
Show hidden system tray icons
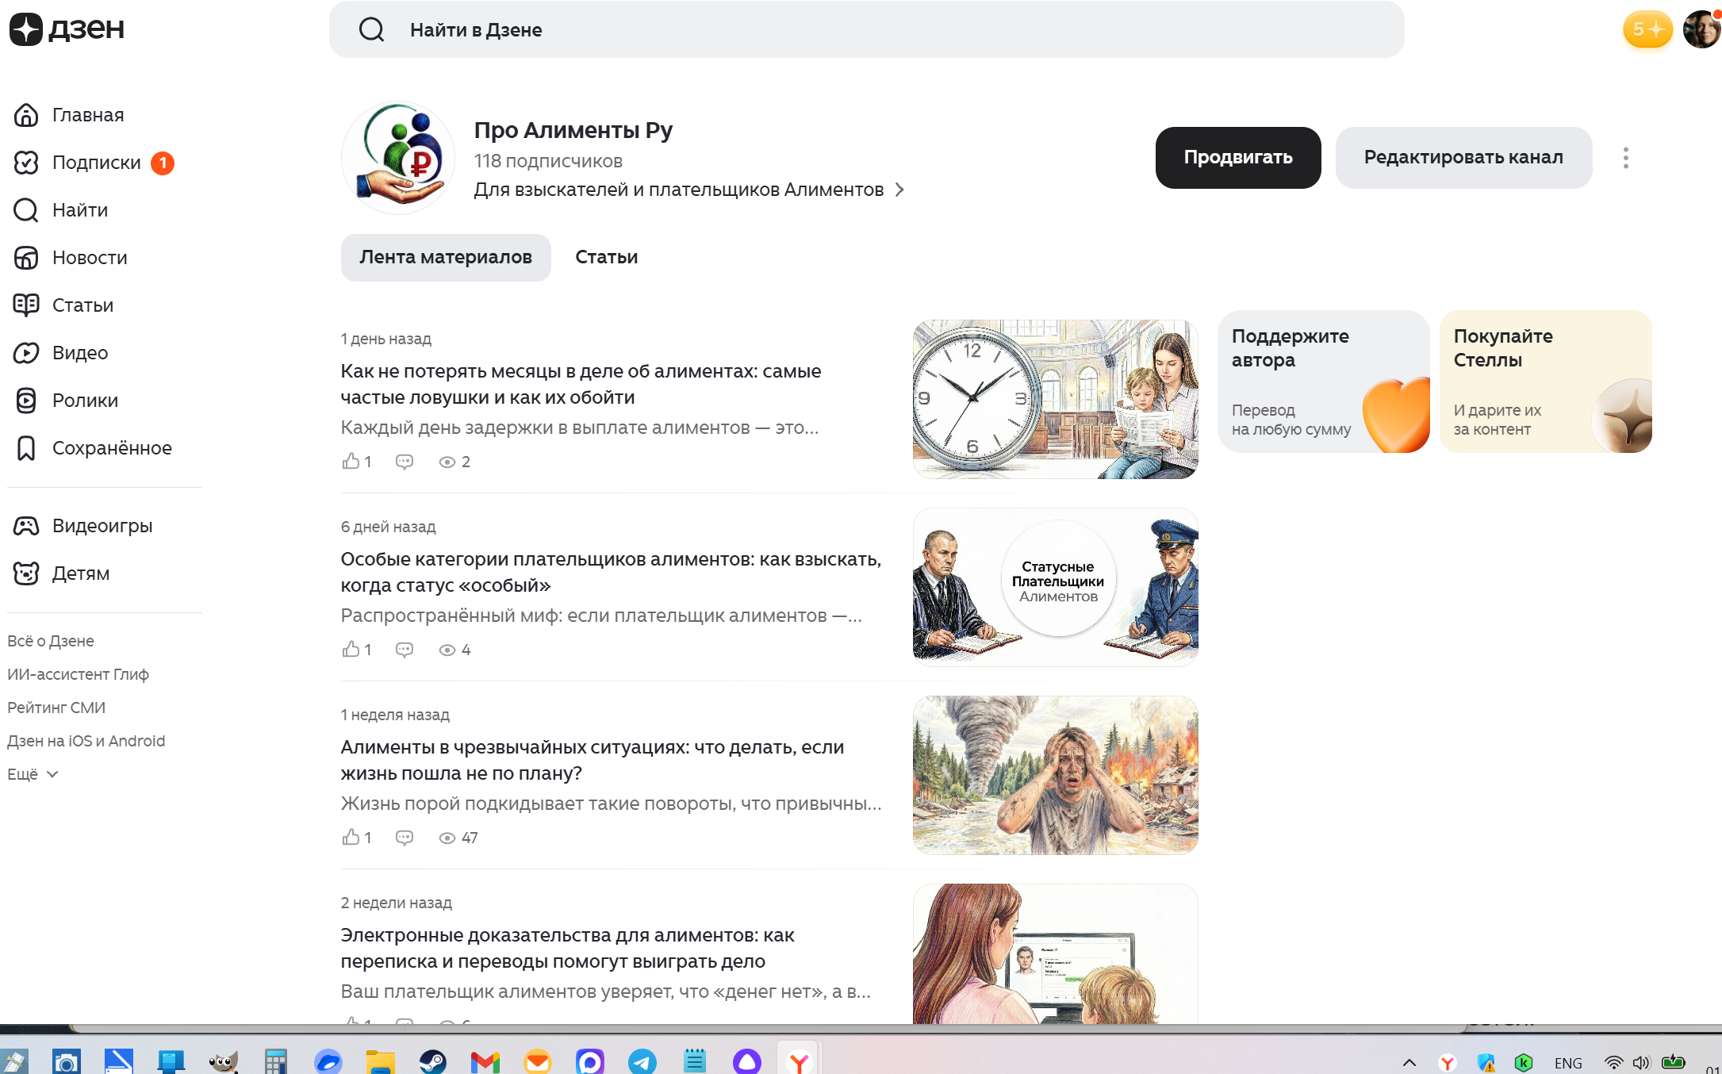[1409, 1062]
